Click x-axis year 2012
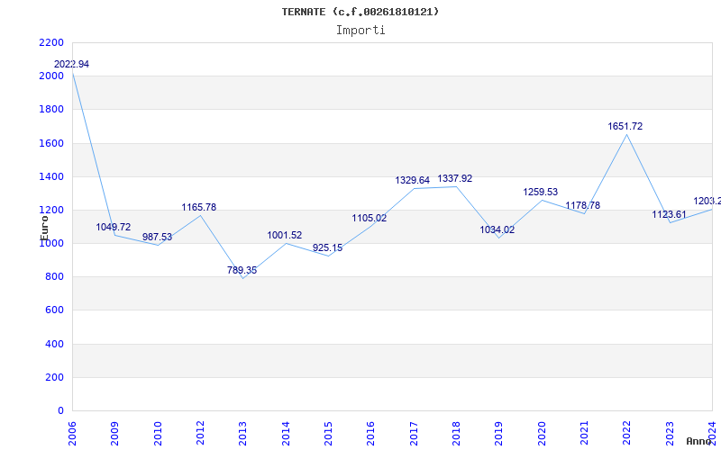The height and width of the screenshot is (450, 721). (x=200, y=434)
